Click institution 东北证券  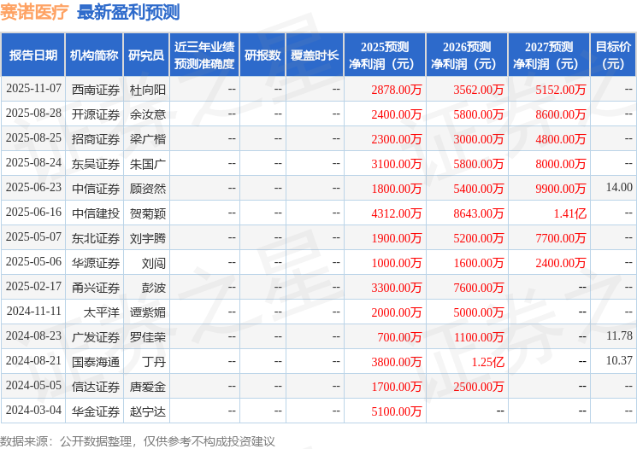(x=96, y=238)
